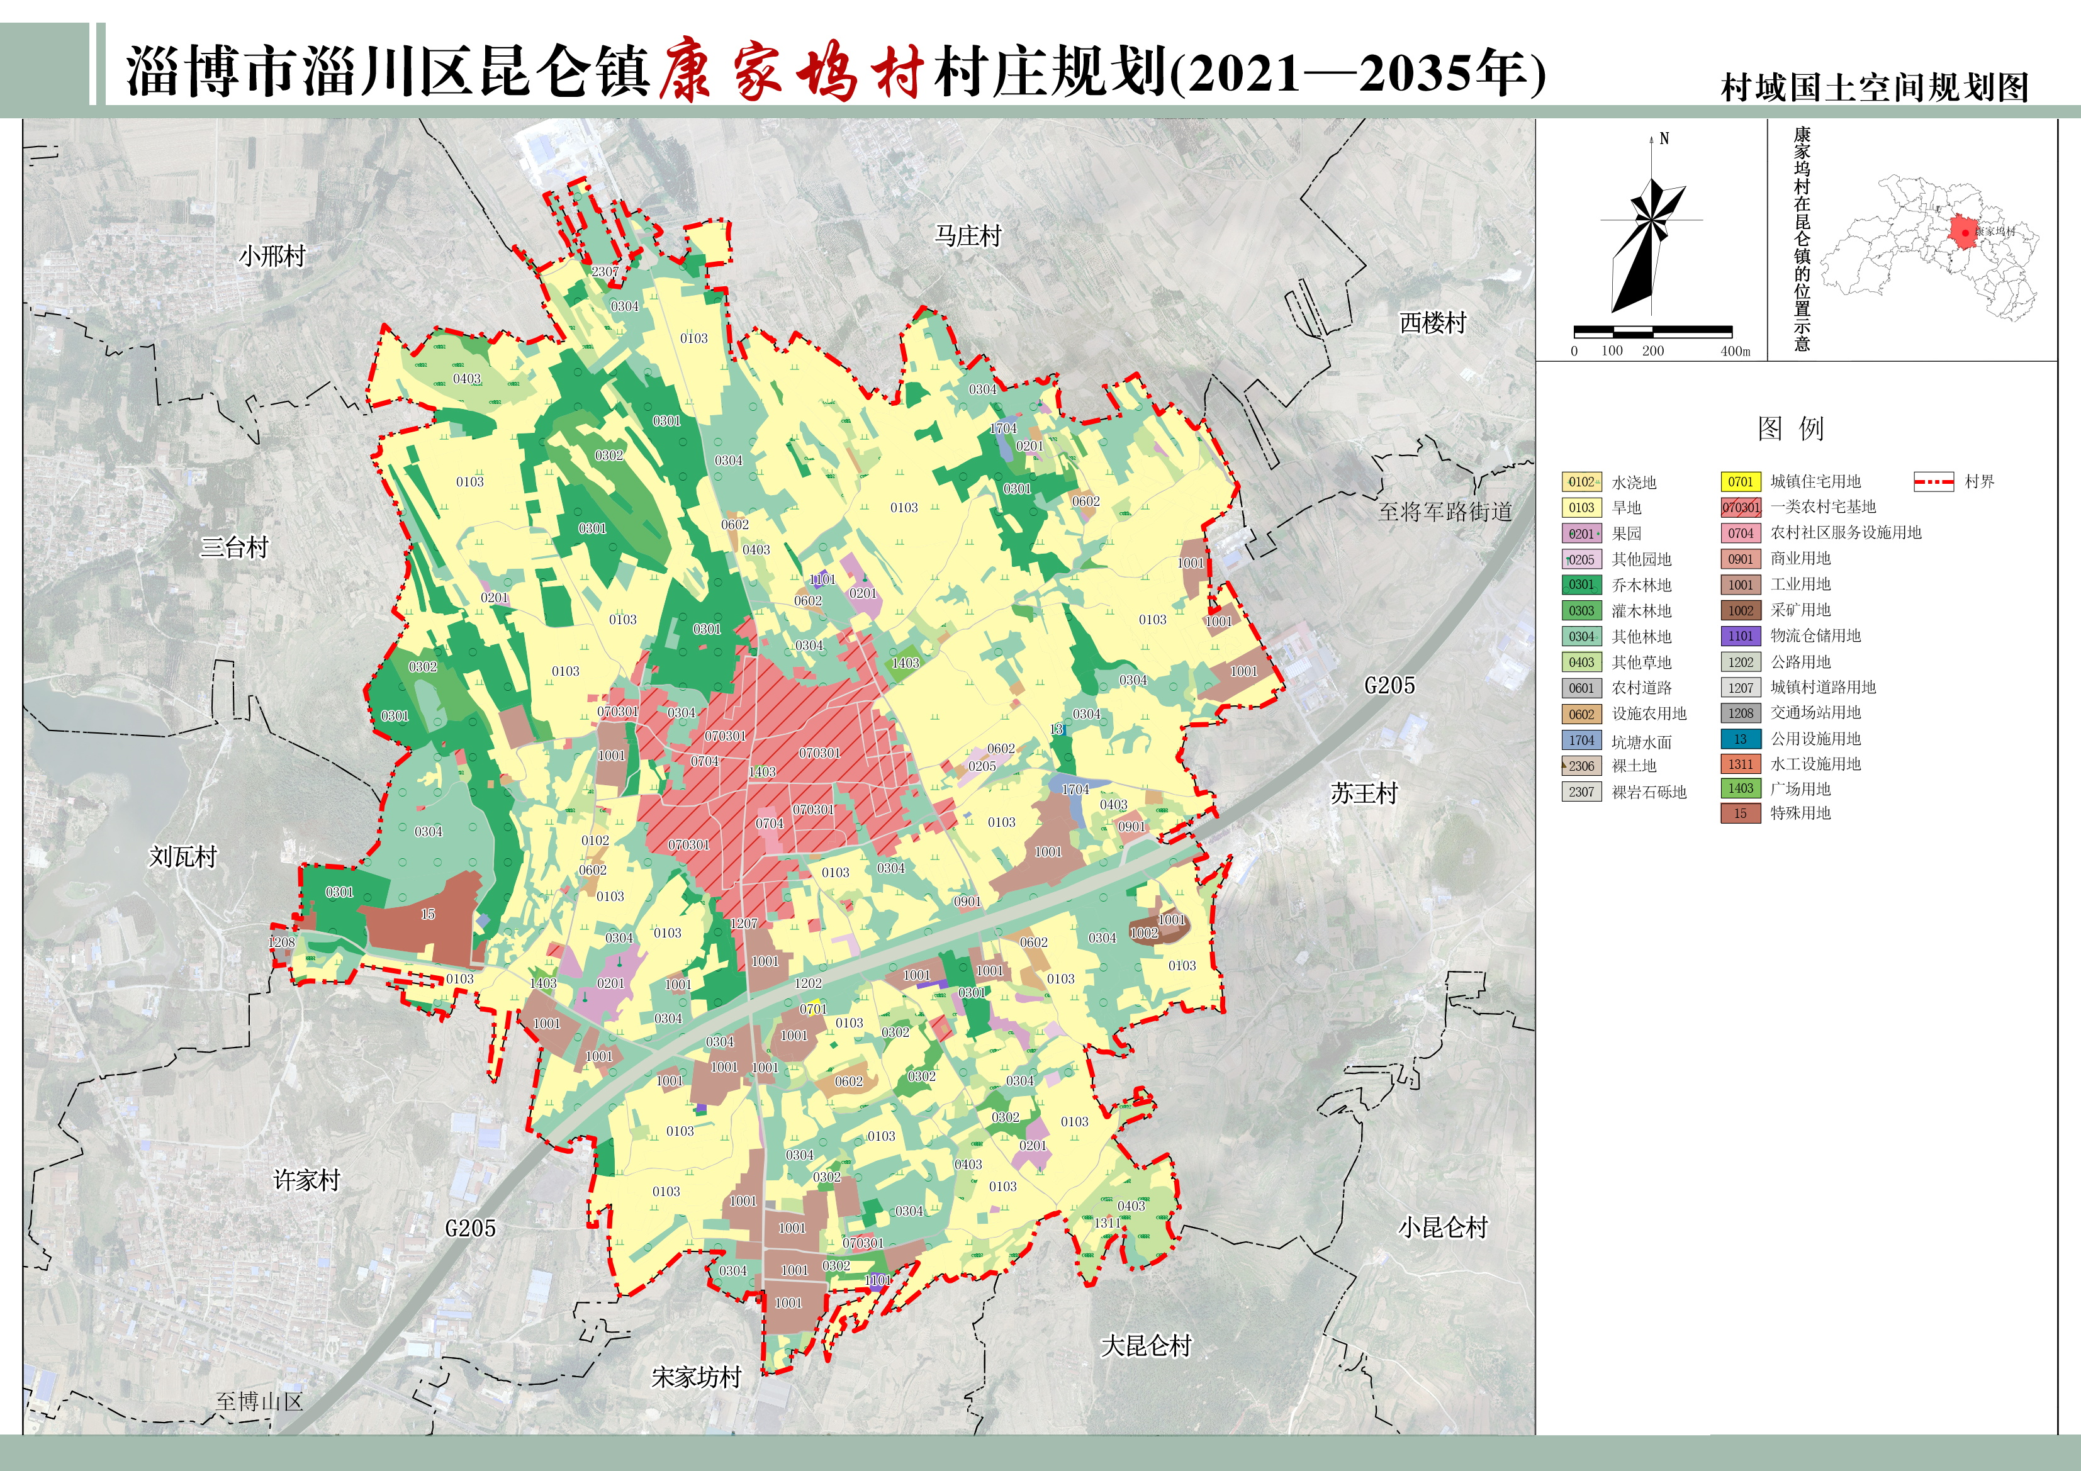Select the yellow 0701 城镇住宅用地 swatch
The width and height of the screenshot is (2081, 1471).
point(1740,482)
